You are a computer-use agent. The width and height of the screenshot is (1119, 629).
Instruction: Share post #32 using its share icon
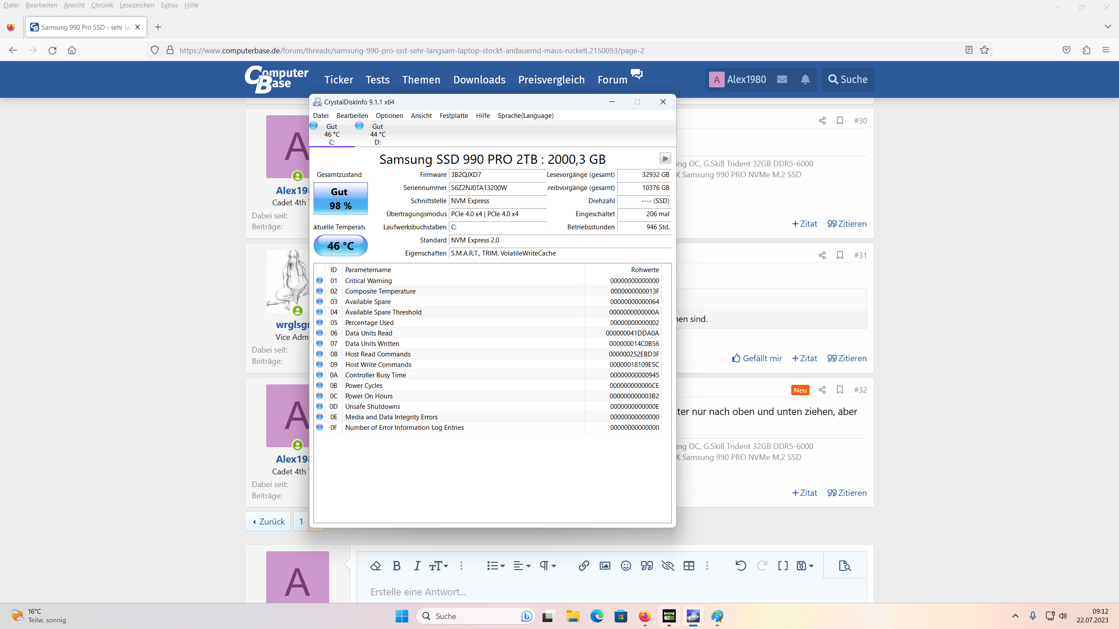tap(822, 390)
